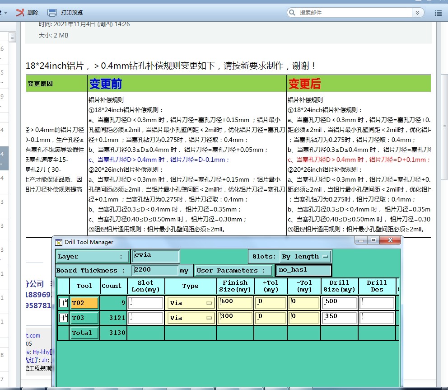Expand the T03 tool row
Screen dimensions: 448x390
click(63, 318)
